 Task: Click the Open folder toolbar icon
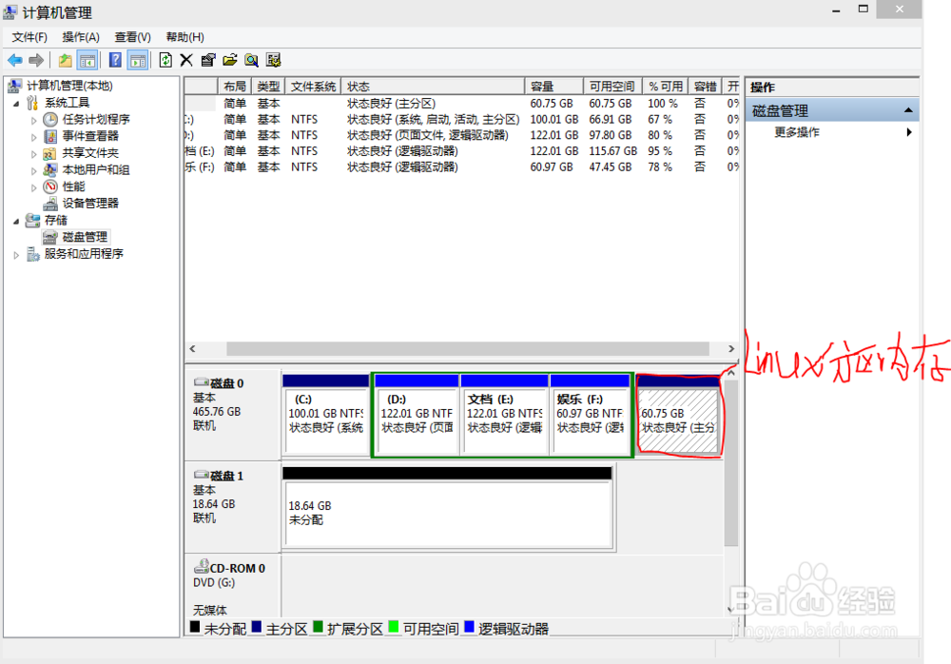click(230, 60)
